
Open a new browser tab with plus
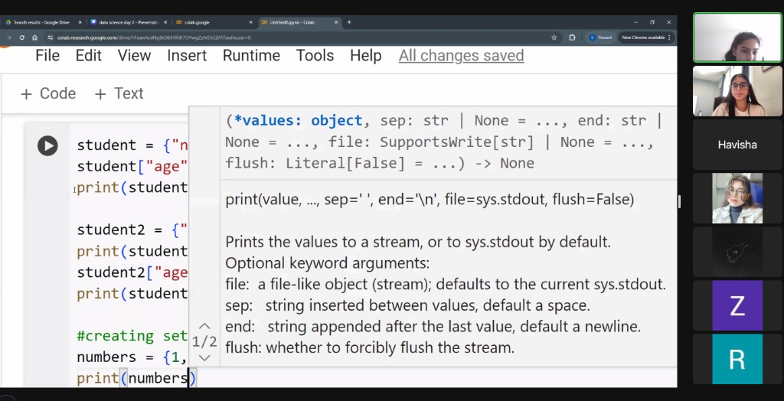pos(349,22)
